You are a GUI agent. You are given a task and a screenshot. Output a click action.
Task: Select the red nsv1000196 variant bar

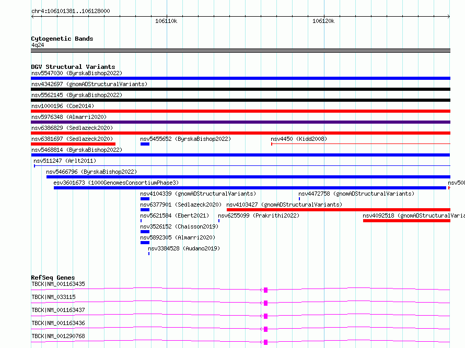pos(240,111)
